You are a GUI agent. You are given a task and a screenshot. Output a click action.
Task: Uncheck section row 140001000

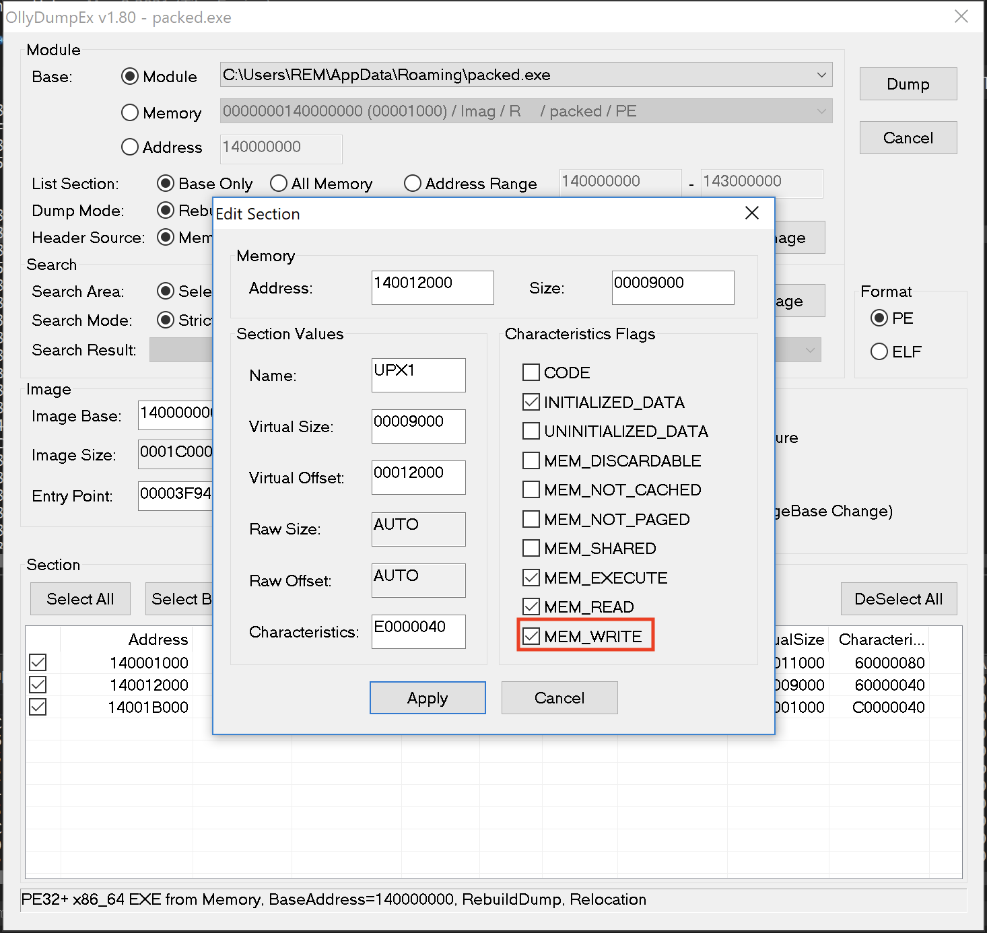click(x=38, y=662)
